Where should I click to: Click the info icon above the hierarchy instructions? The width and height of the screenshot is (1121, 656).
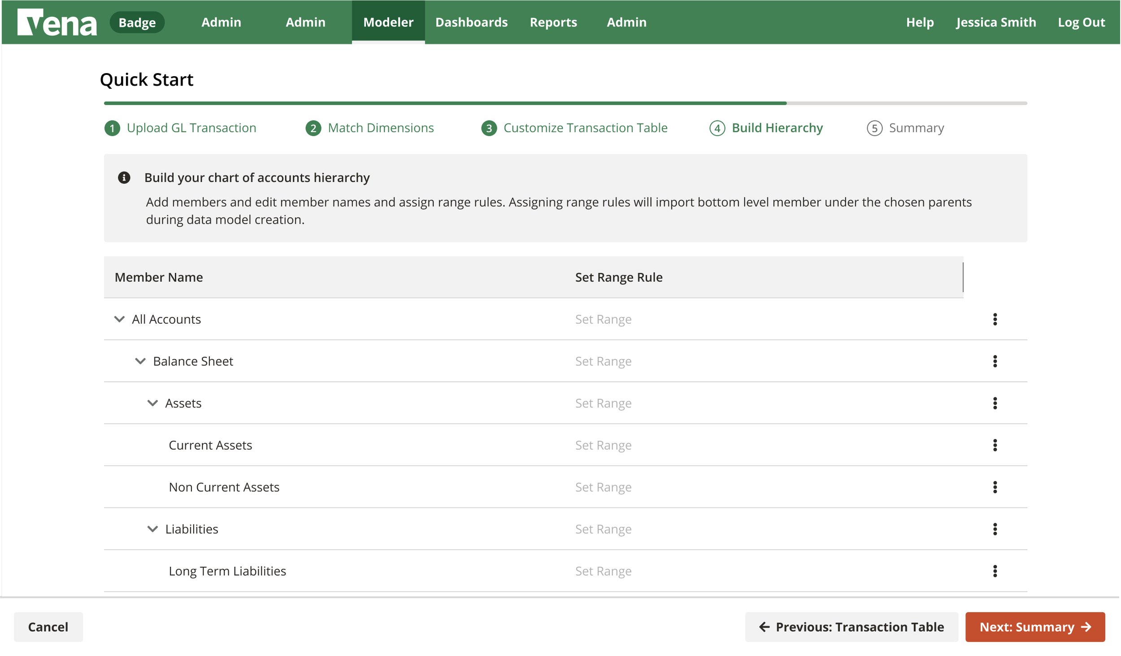point(125,177)
